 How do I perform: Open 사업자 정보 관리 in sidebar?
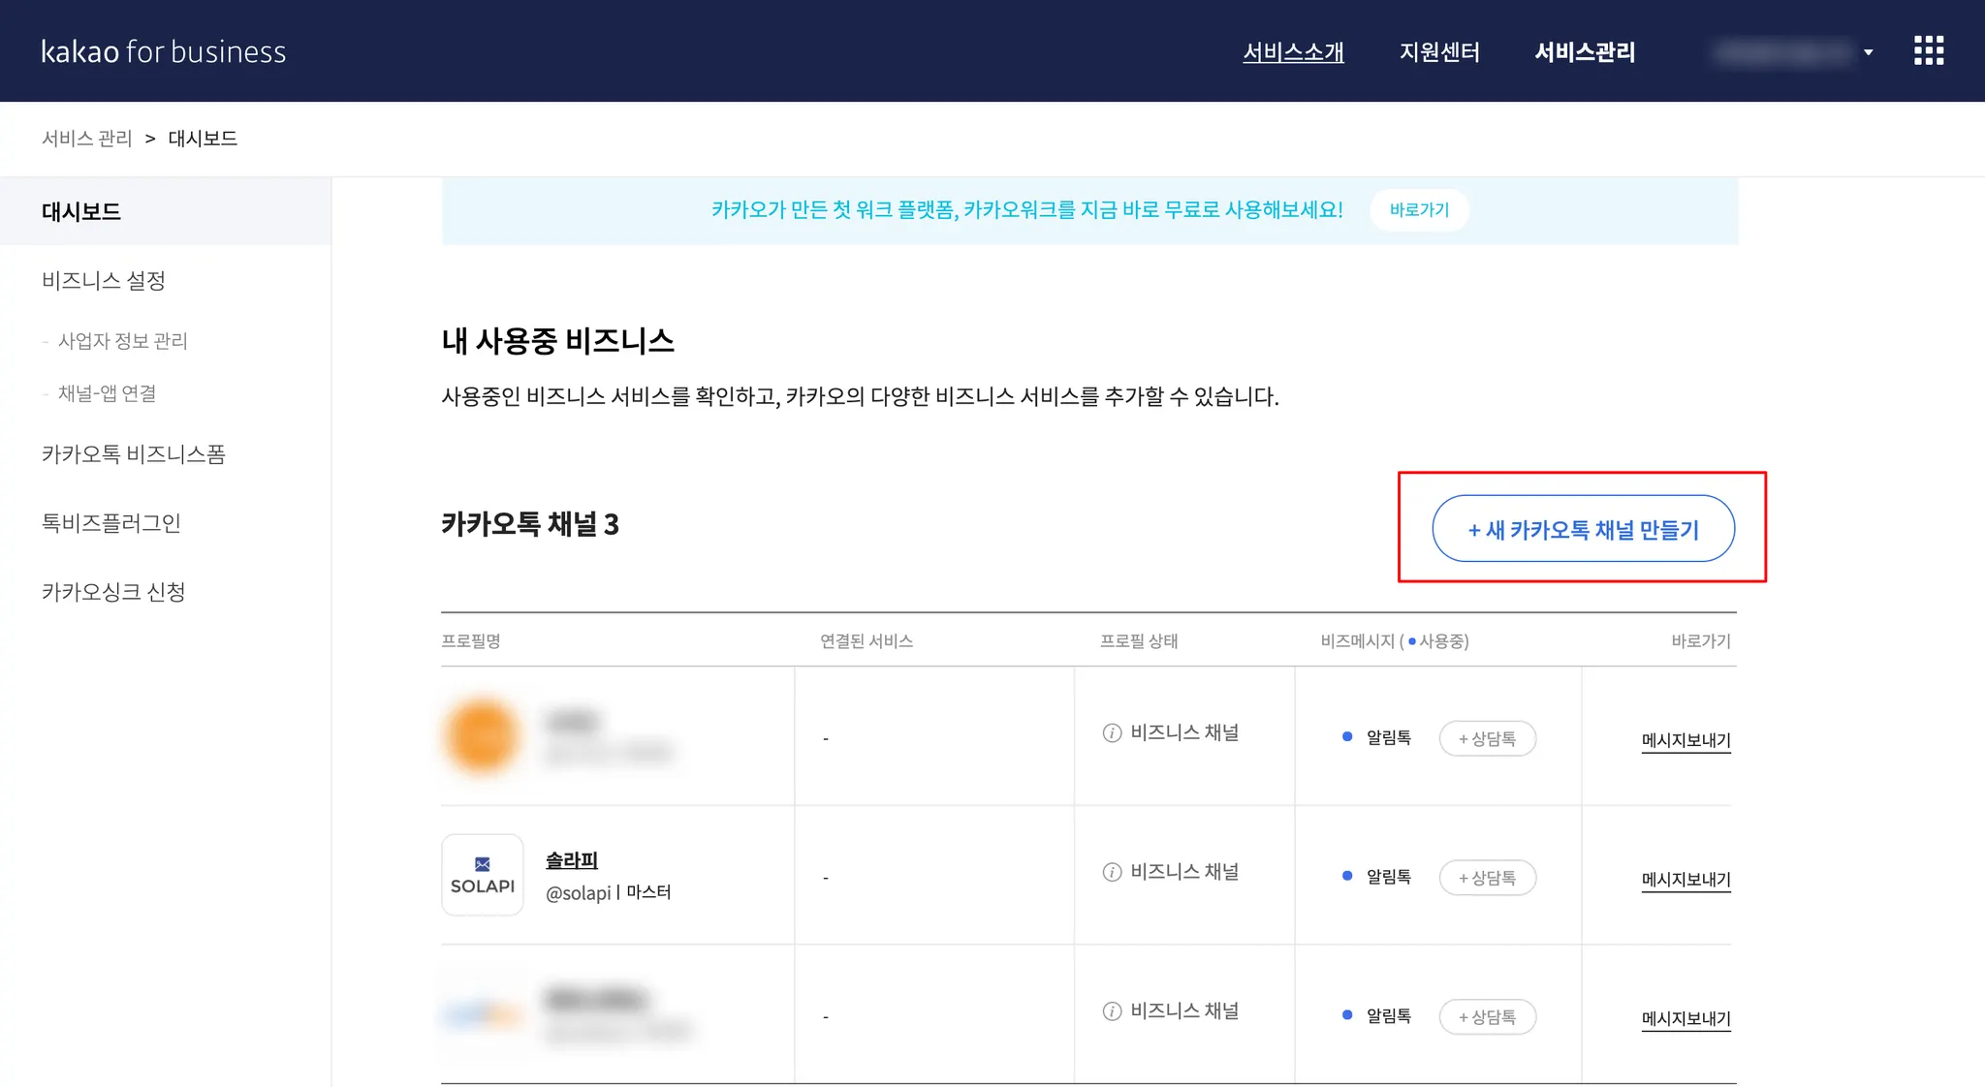pyautogui.click(x=122, y=341)
